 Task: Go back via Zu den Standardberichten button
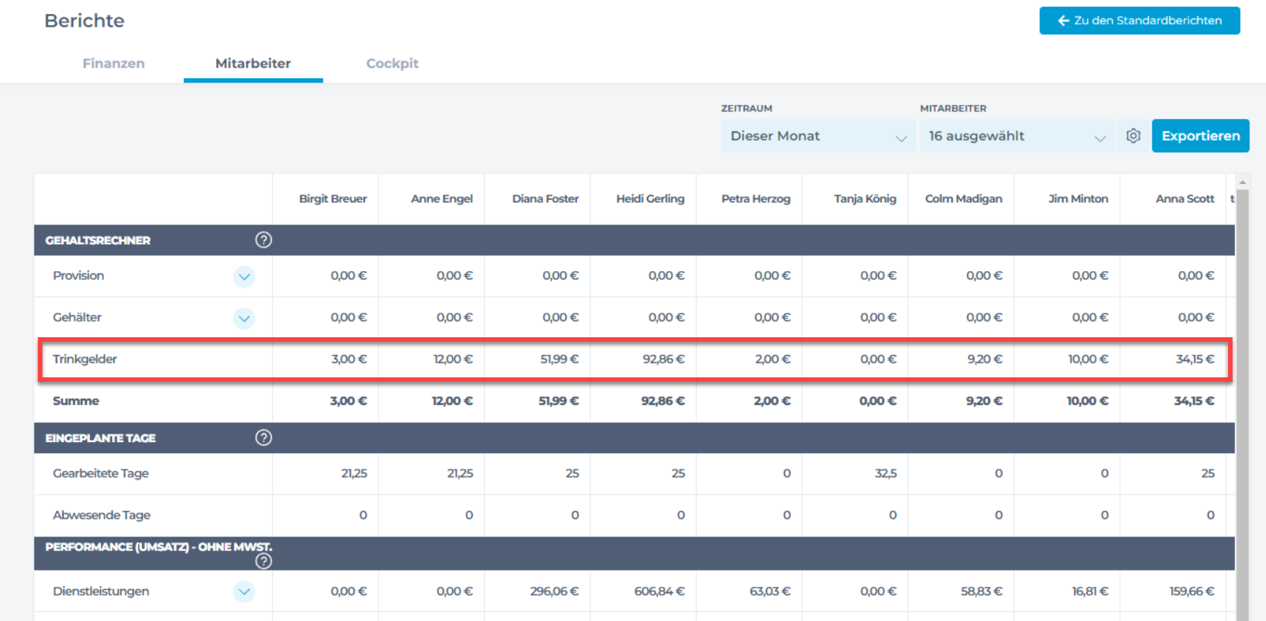[1140, 21]
